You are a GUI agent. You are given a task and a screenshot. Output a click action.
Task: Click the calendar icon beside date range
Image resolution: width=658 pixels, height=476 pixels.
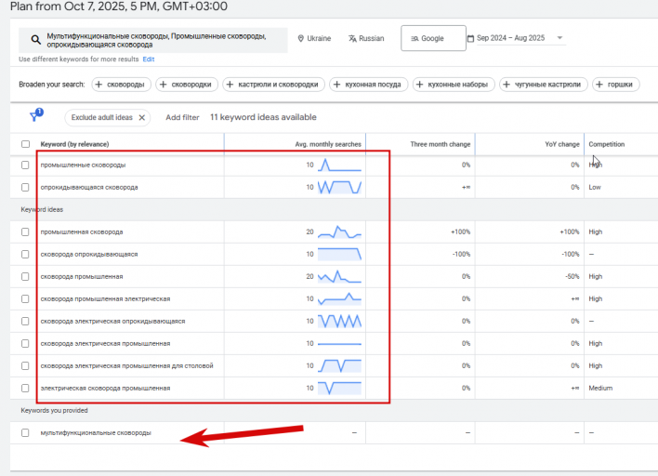(471, 39)
